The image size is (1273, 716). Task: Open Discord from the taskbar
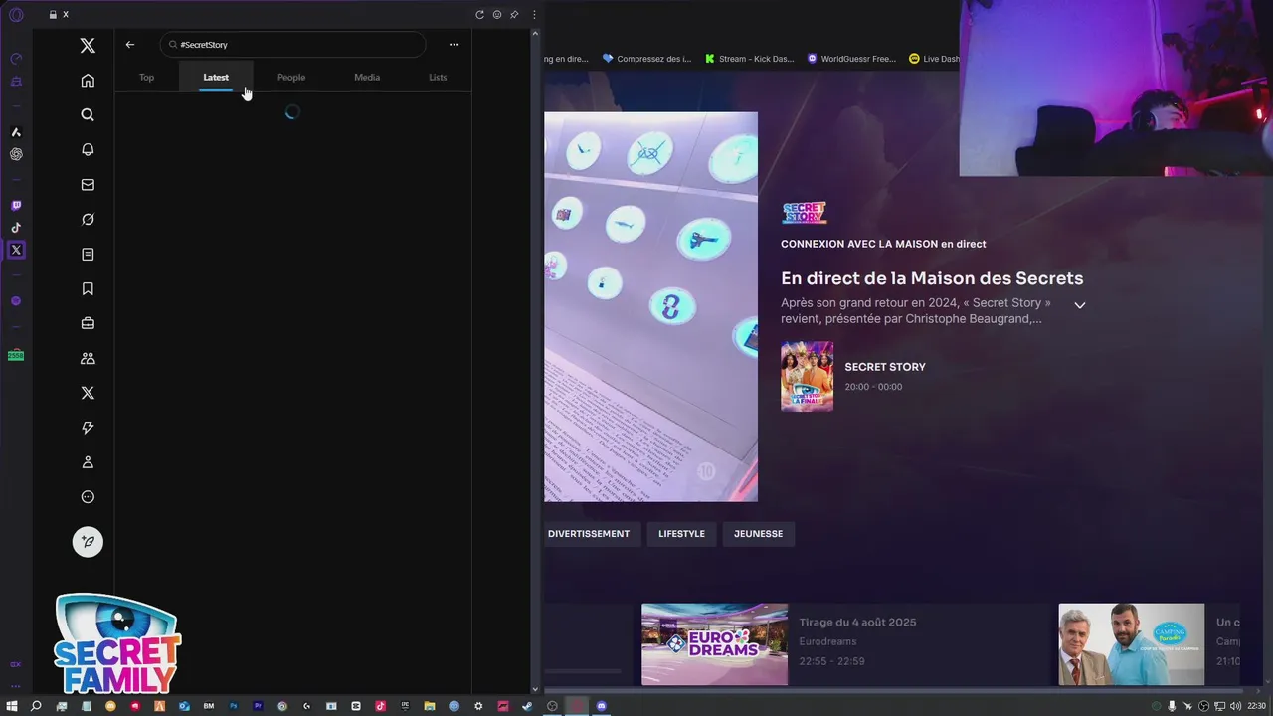(601, 706)
